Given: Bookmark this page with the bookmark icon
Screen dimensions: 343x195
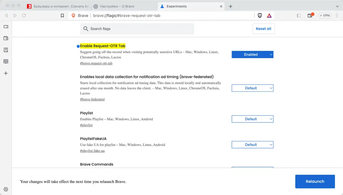Looking at the screenshot, I should tap(62, 15).
